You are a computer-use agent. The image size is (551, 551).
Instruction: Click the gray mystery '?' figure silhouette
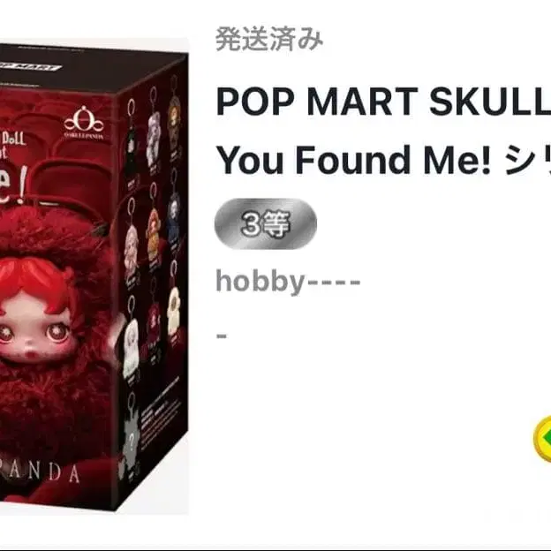point(131,440)
